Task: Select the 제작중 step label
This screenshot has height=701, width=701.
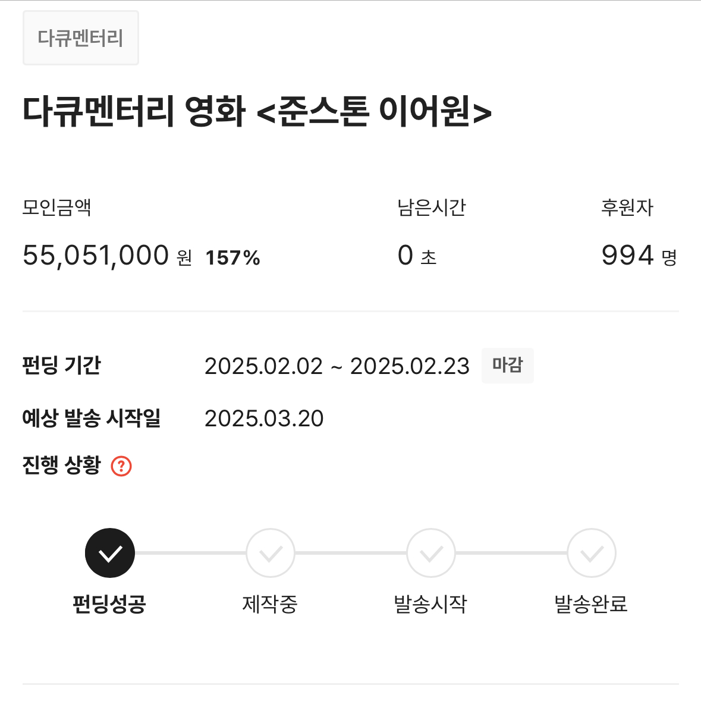Action: (x=270, y=604)
